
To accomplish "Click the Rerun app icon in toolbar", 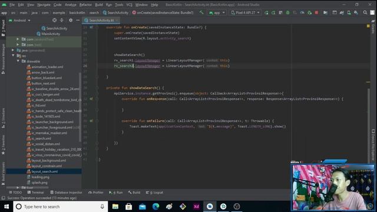I will [266, 12].
